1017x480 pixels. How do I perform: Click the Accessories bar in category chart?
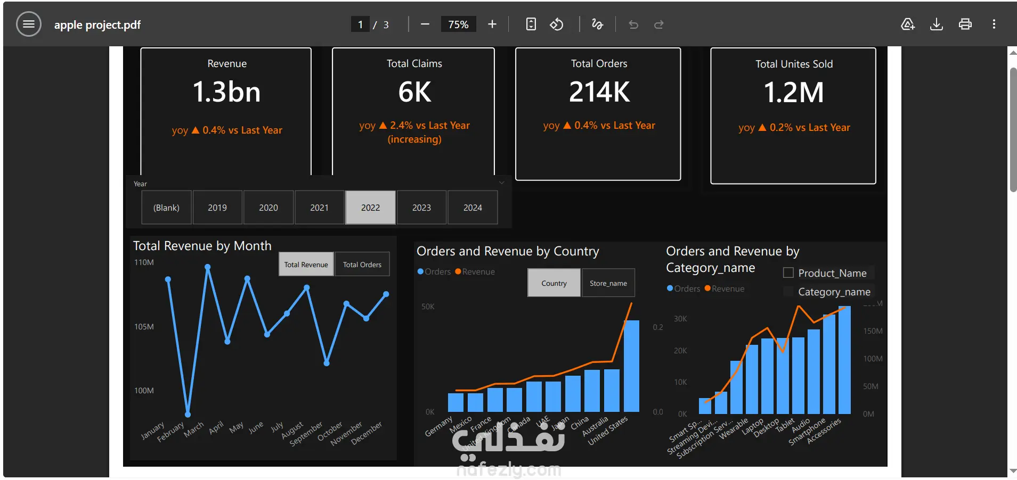(x=844, y=360)
